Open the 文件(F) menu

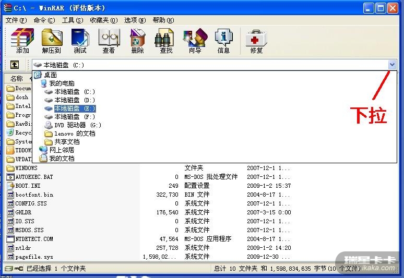coord(16,20)
